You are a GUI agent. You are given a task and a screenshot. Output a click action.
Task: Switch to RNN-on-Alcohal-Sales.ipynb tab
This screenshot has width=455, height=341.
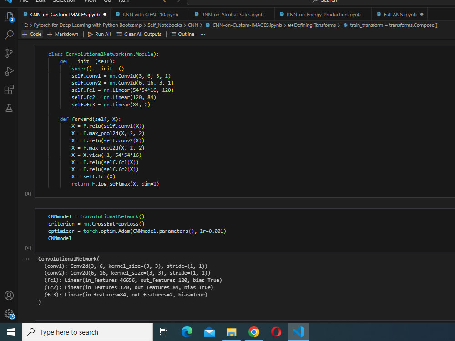click(x=233, y=15)
